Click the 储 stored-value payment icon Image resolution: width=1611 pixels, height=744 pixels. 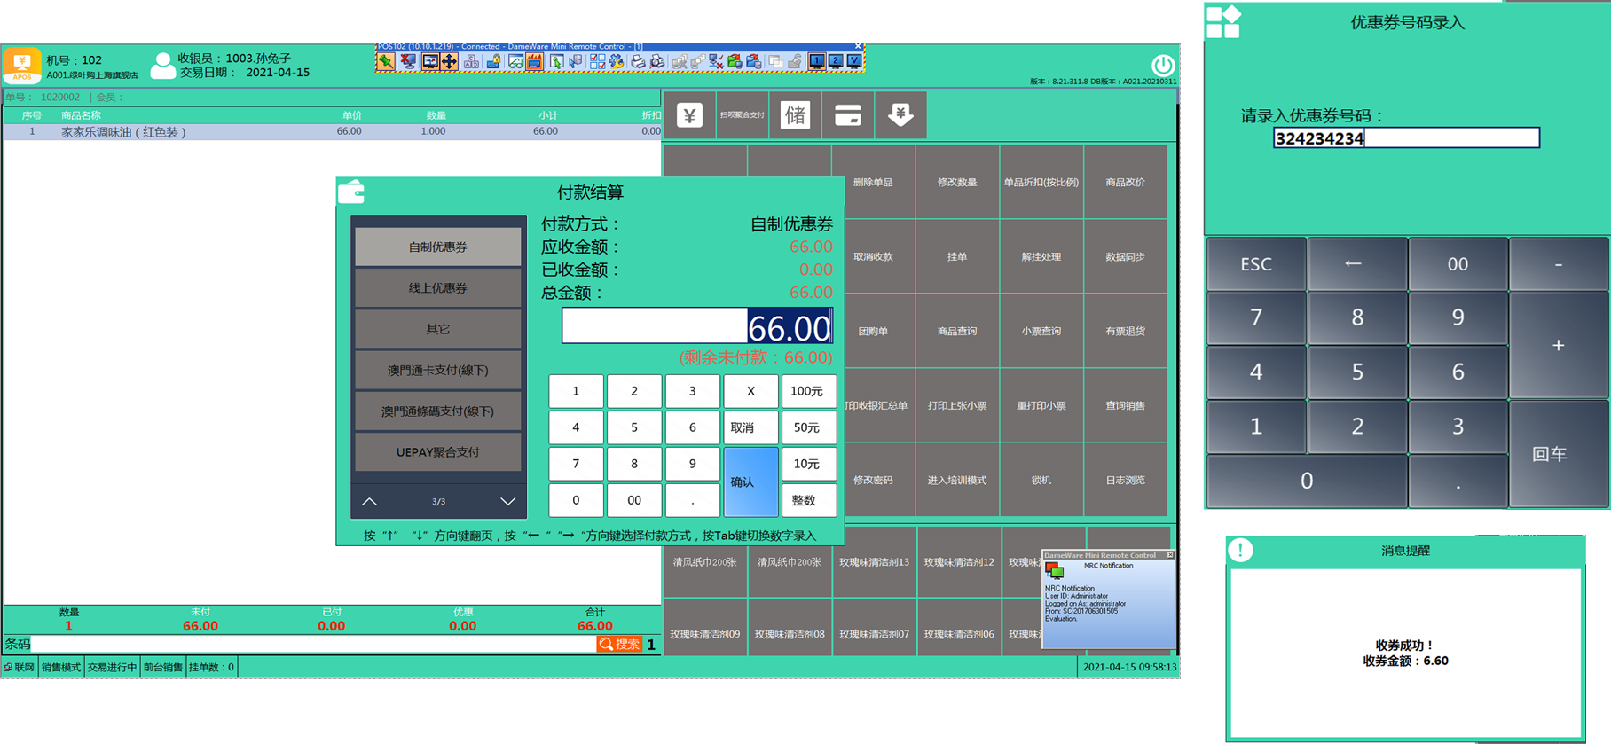[x=795, y=115]
